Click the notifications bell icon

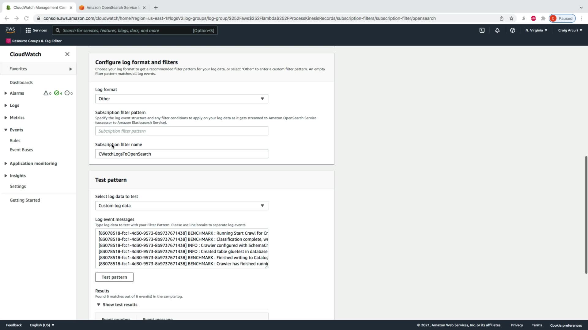click(497, 30)
